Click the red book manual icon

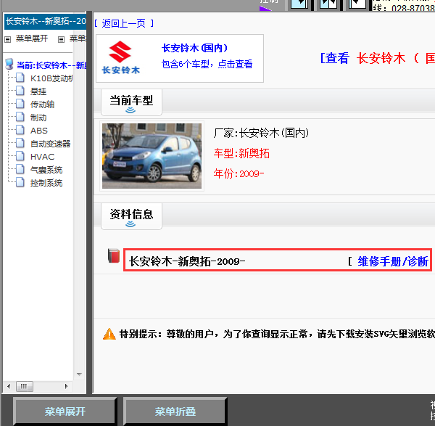click(x=114, y=255)
